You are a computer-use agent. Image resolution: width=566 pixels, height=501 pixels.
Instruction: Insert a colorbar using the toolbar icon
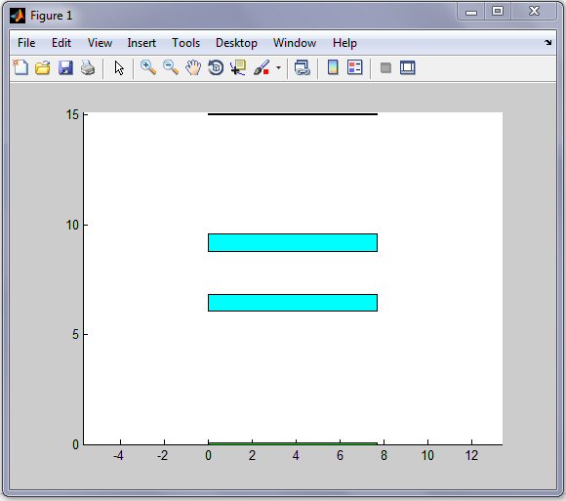coord(333,67)
